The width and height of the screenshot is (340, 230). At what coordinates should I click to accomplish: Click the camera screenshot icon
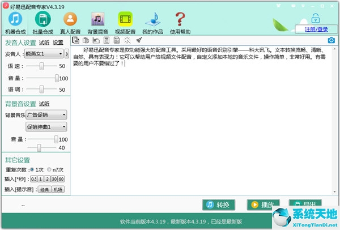point(331,40)
